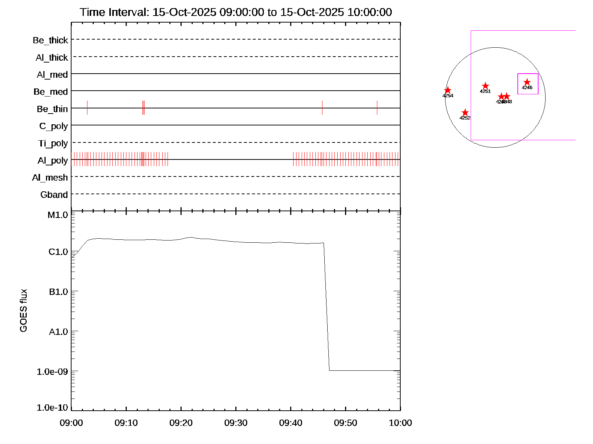593x444 pixels.
Task: Click the Gband filter row label
Action: (54, 195)
